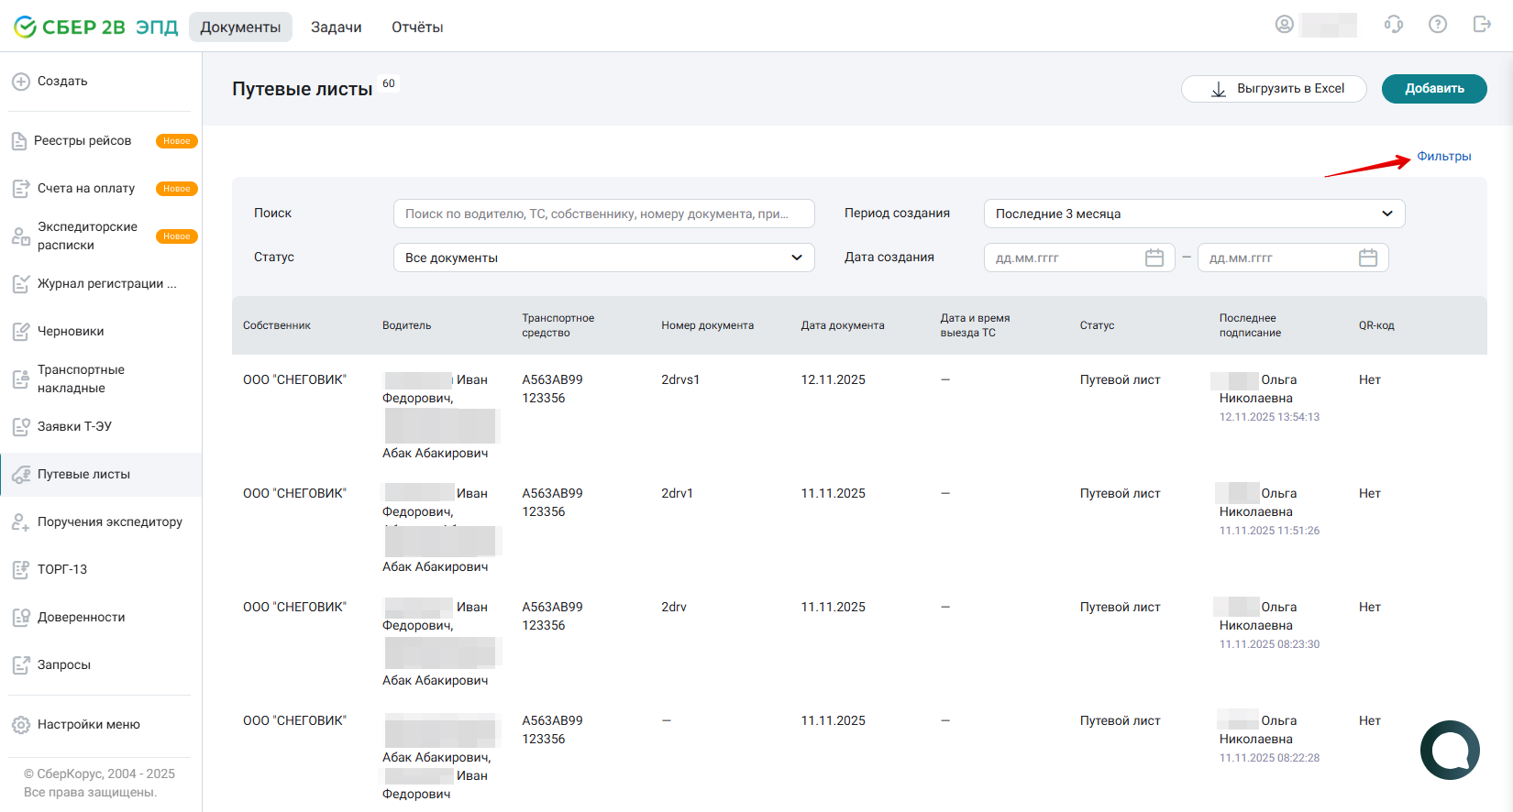Open calendar for start creation date
Image resolution: width=1513 pixels, height=812 pixels.
click(1154, 258)
